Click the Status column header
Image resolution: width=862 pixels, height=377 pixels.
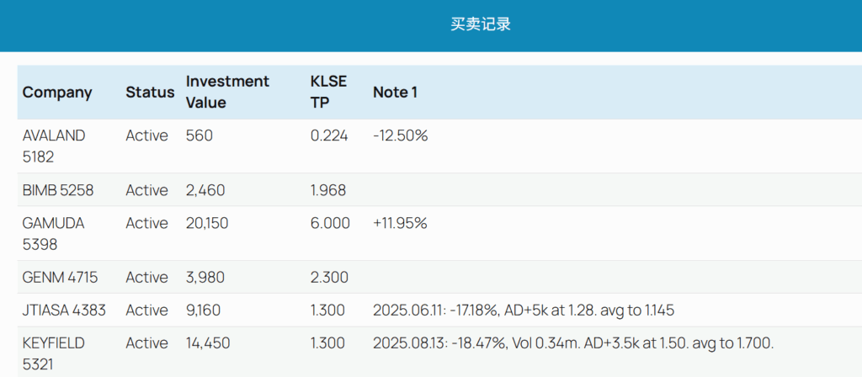coord(150,93)
